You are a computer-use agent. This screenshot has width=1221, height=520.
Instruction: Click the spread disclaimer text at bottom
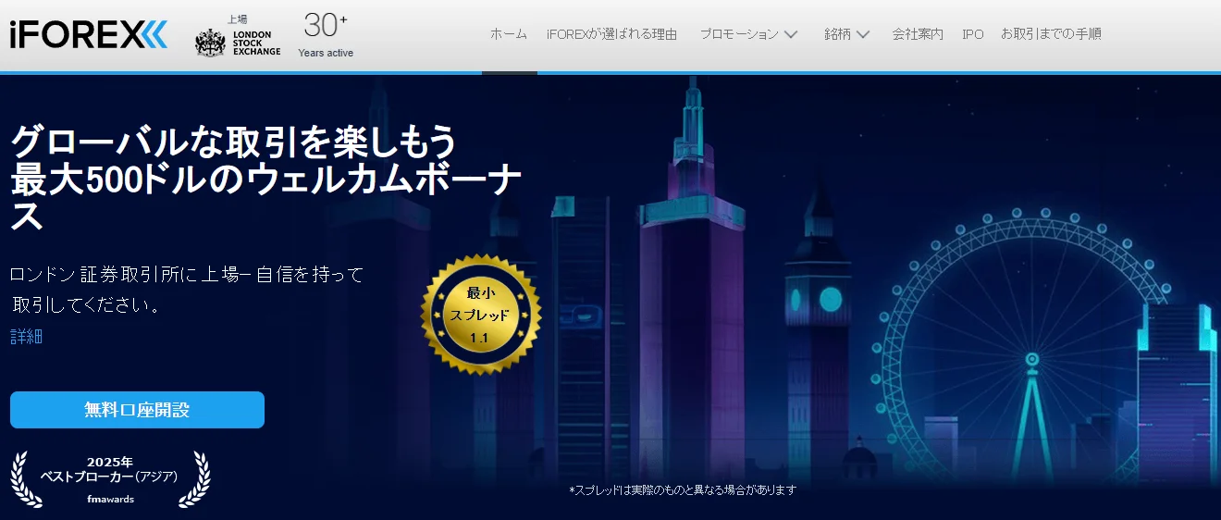pos(683,489)
